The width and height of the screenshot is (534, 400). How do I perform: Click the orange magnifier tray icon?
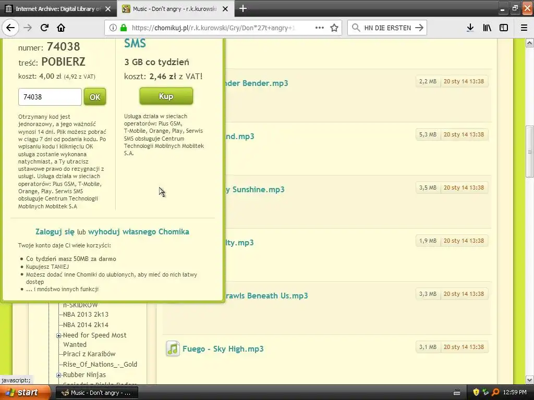point(495,393)
